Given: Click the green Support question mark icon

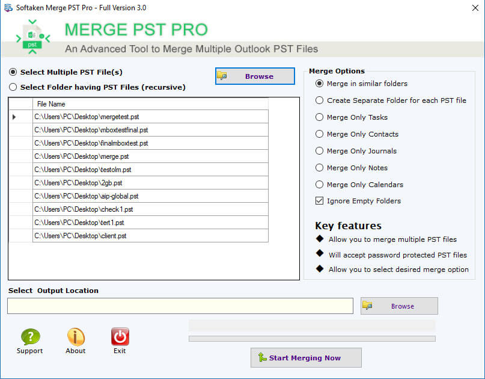Looking at the screenshot, I should coord(30,337).
